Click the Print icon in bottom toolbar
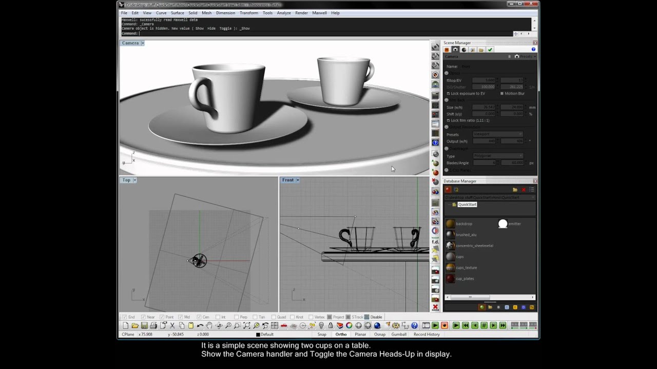Screen dimensions: 657x369 pyautogui.click(x=153, y=325)
